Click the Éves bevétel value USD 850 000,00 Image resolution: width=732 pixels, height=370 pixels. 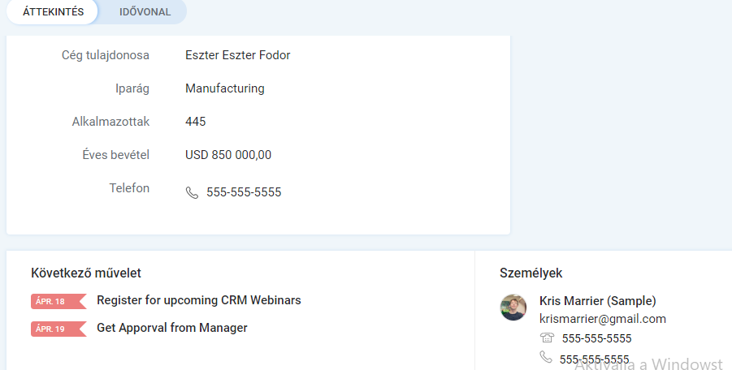(228, 155)
